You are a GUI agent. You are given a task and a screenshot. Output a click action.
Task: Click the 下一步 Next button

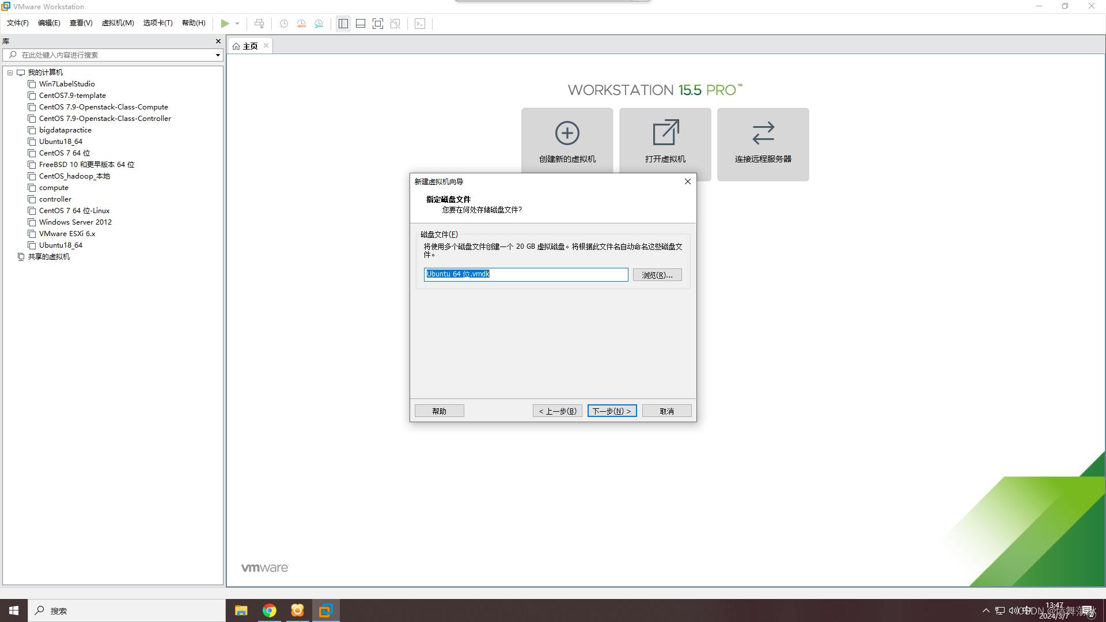coord(612,411)
